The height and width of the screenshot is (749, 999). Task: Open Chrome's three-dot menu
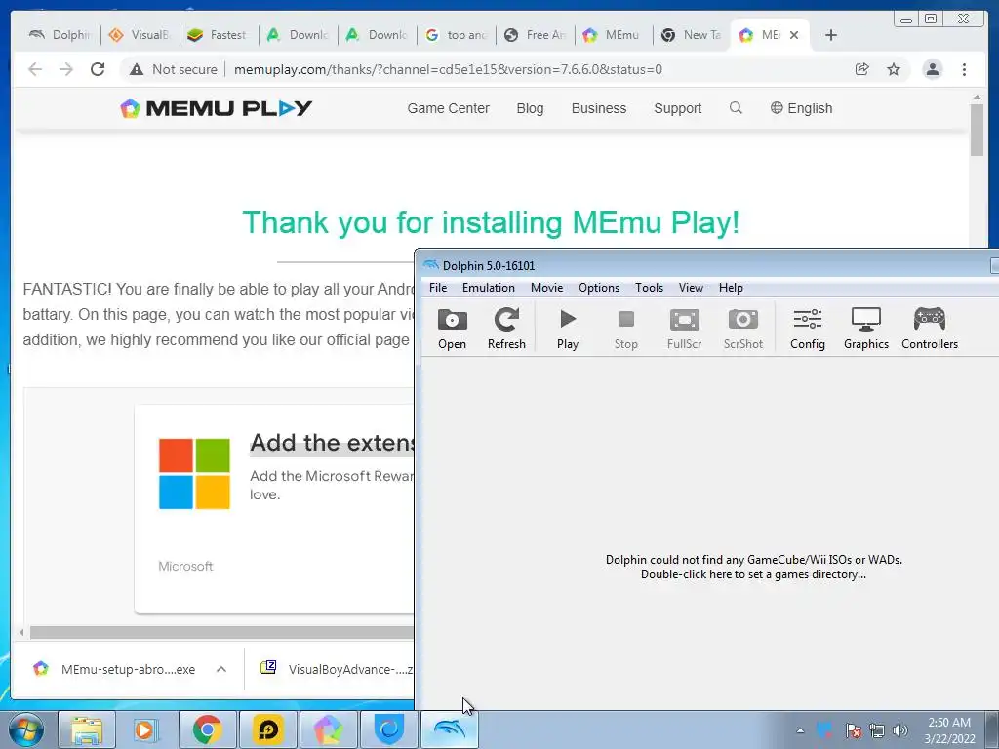coord(964,69)
